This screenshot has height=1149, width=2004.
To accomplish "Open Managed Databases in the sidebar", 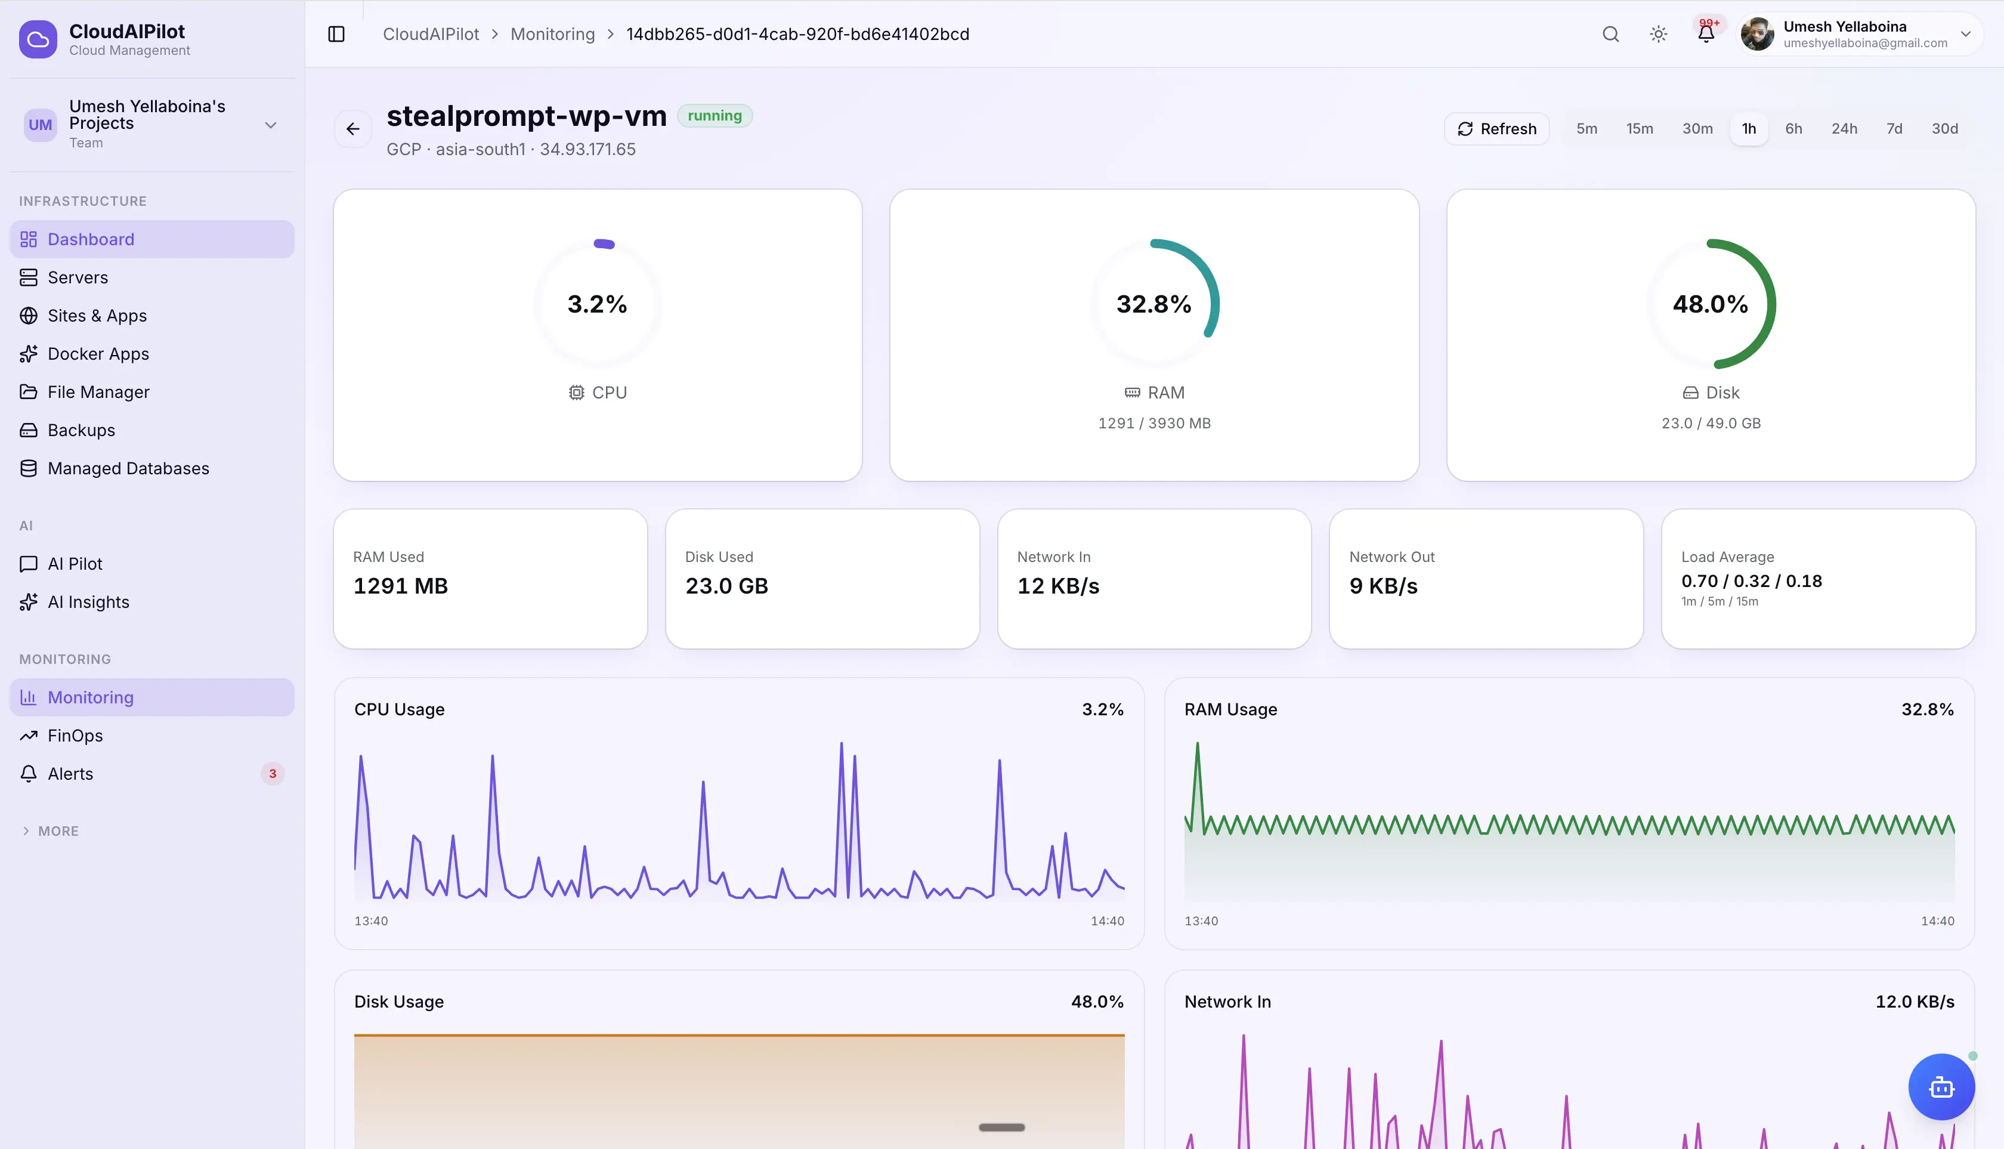I will (151, 468).
